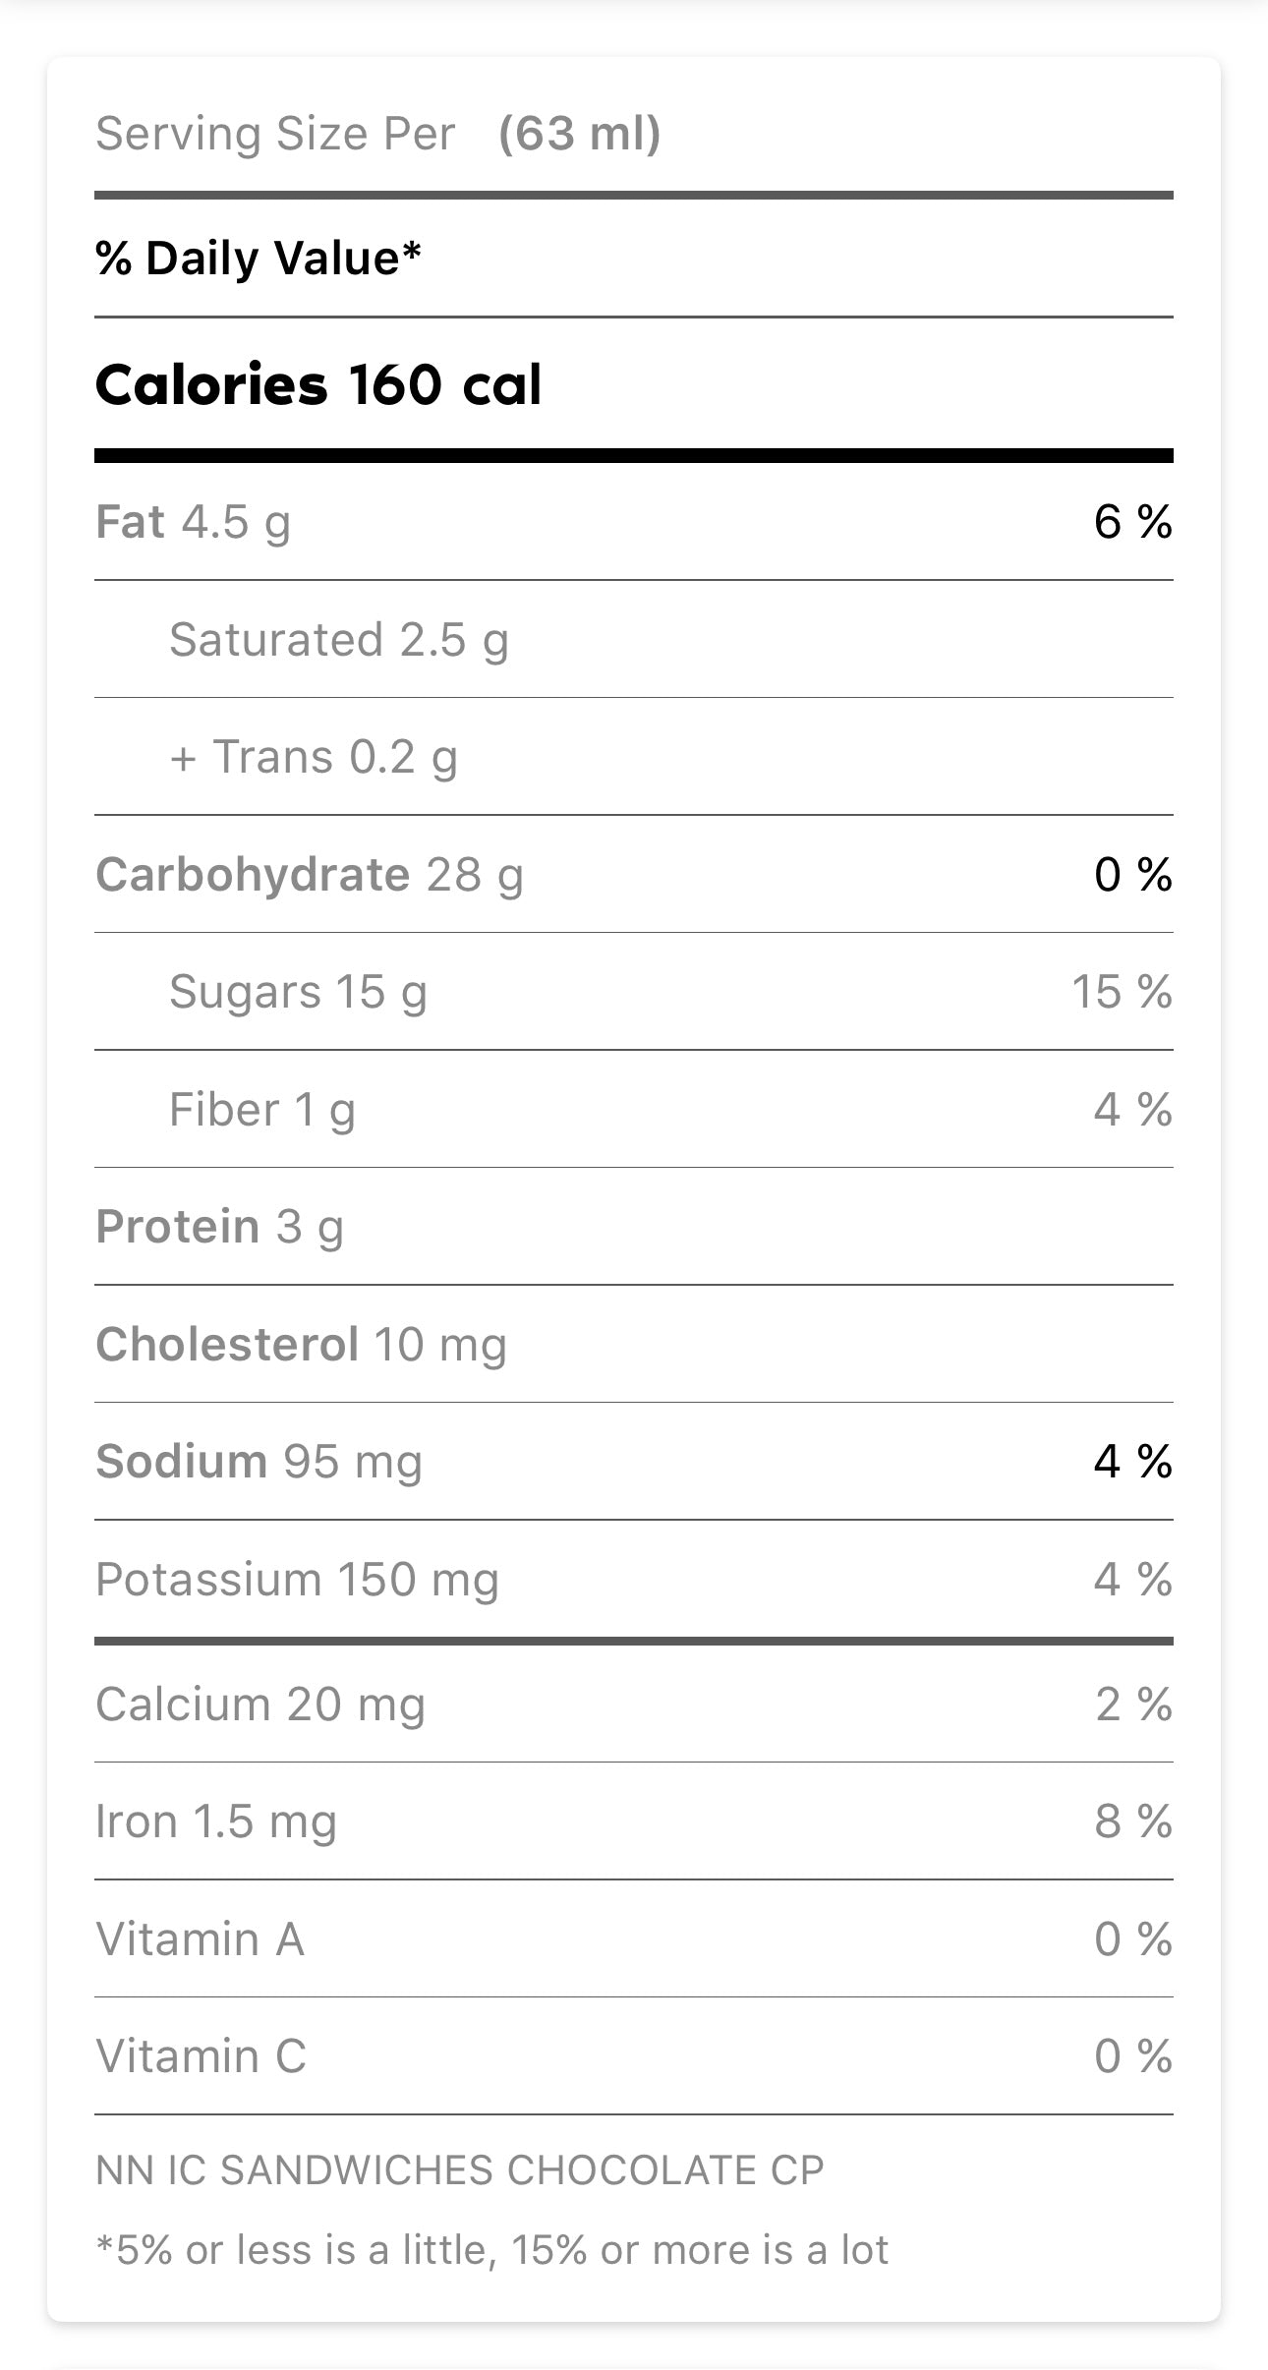Screen dimensions: 1268x2370
Task: Select the (63 ml) serving size text
Action: click(580, 134)
